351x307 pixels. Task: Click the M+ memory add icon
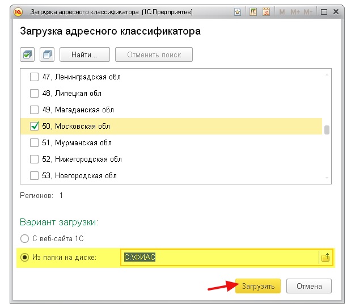click(x=295, y=12)
